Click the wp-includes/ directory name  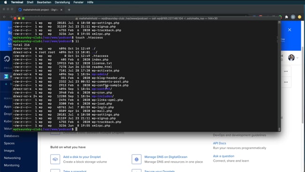(x=103, y=96)
